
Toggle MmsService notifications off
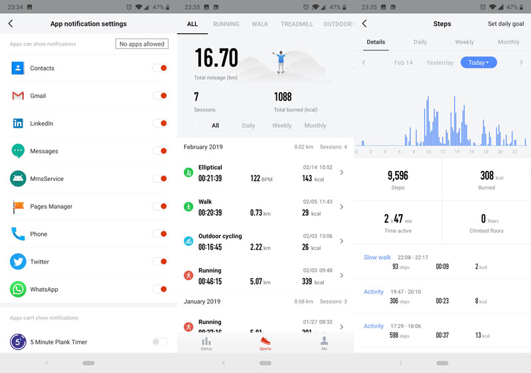[160, 179]
